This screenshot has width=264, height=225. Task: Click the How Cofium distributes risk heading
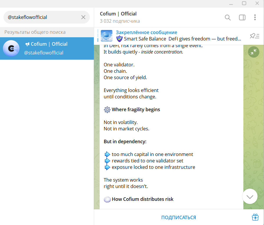(142, 199)
